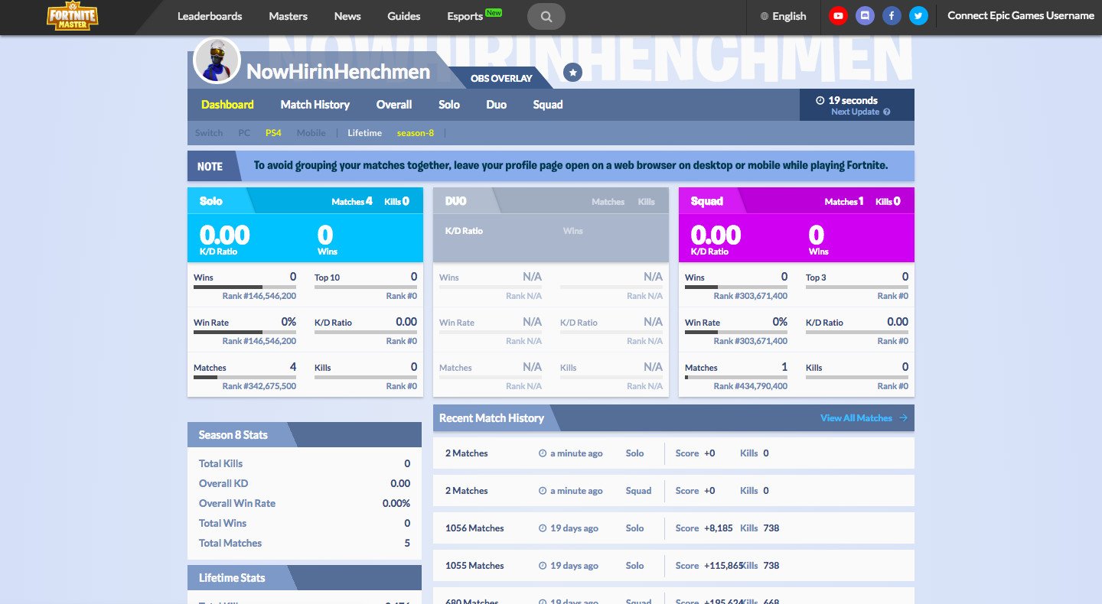Open the search magnifier button

click(x=546, y=16)
